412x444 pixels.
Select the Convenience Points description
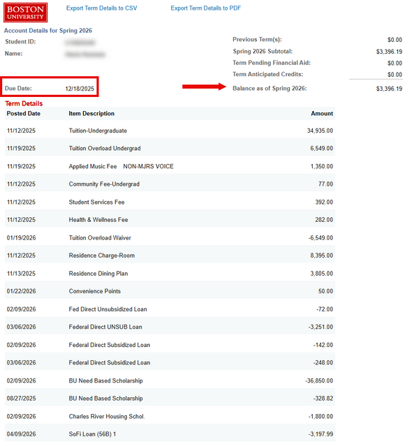point(94,291)
